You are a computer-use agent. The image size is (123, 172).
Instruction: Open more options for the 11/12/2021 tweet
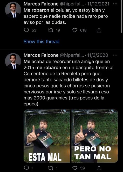(115, 4)
